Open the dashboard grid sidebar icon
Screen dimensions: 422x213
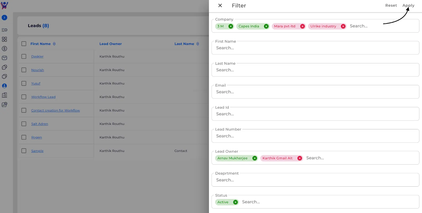(x=4, y=39)
